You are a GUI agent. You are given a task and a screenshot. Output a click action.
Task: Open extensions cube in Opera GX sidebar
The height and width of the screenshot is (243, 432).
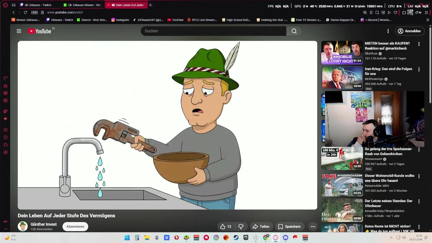[x=5, y=145]
